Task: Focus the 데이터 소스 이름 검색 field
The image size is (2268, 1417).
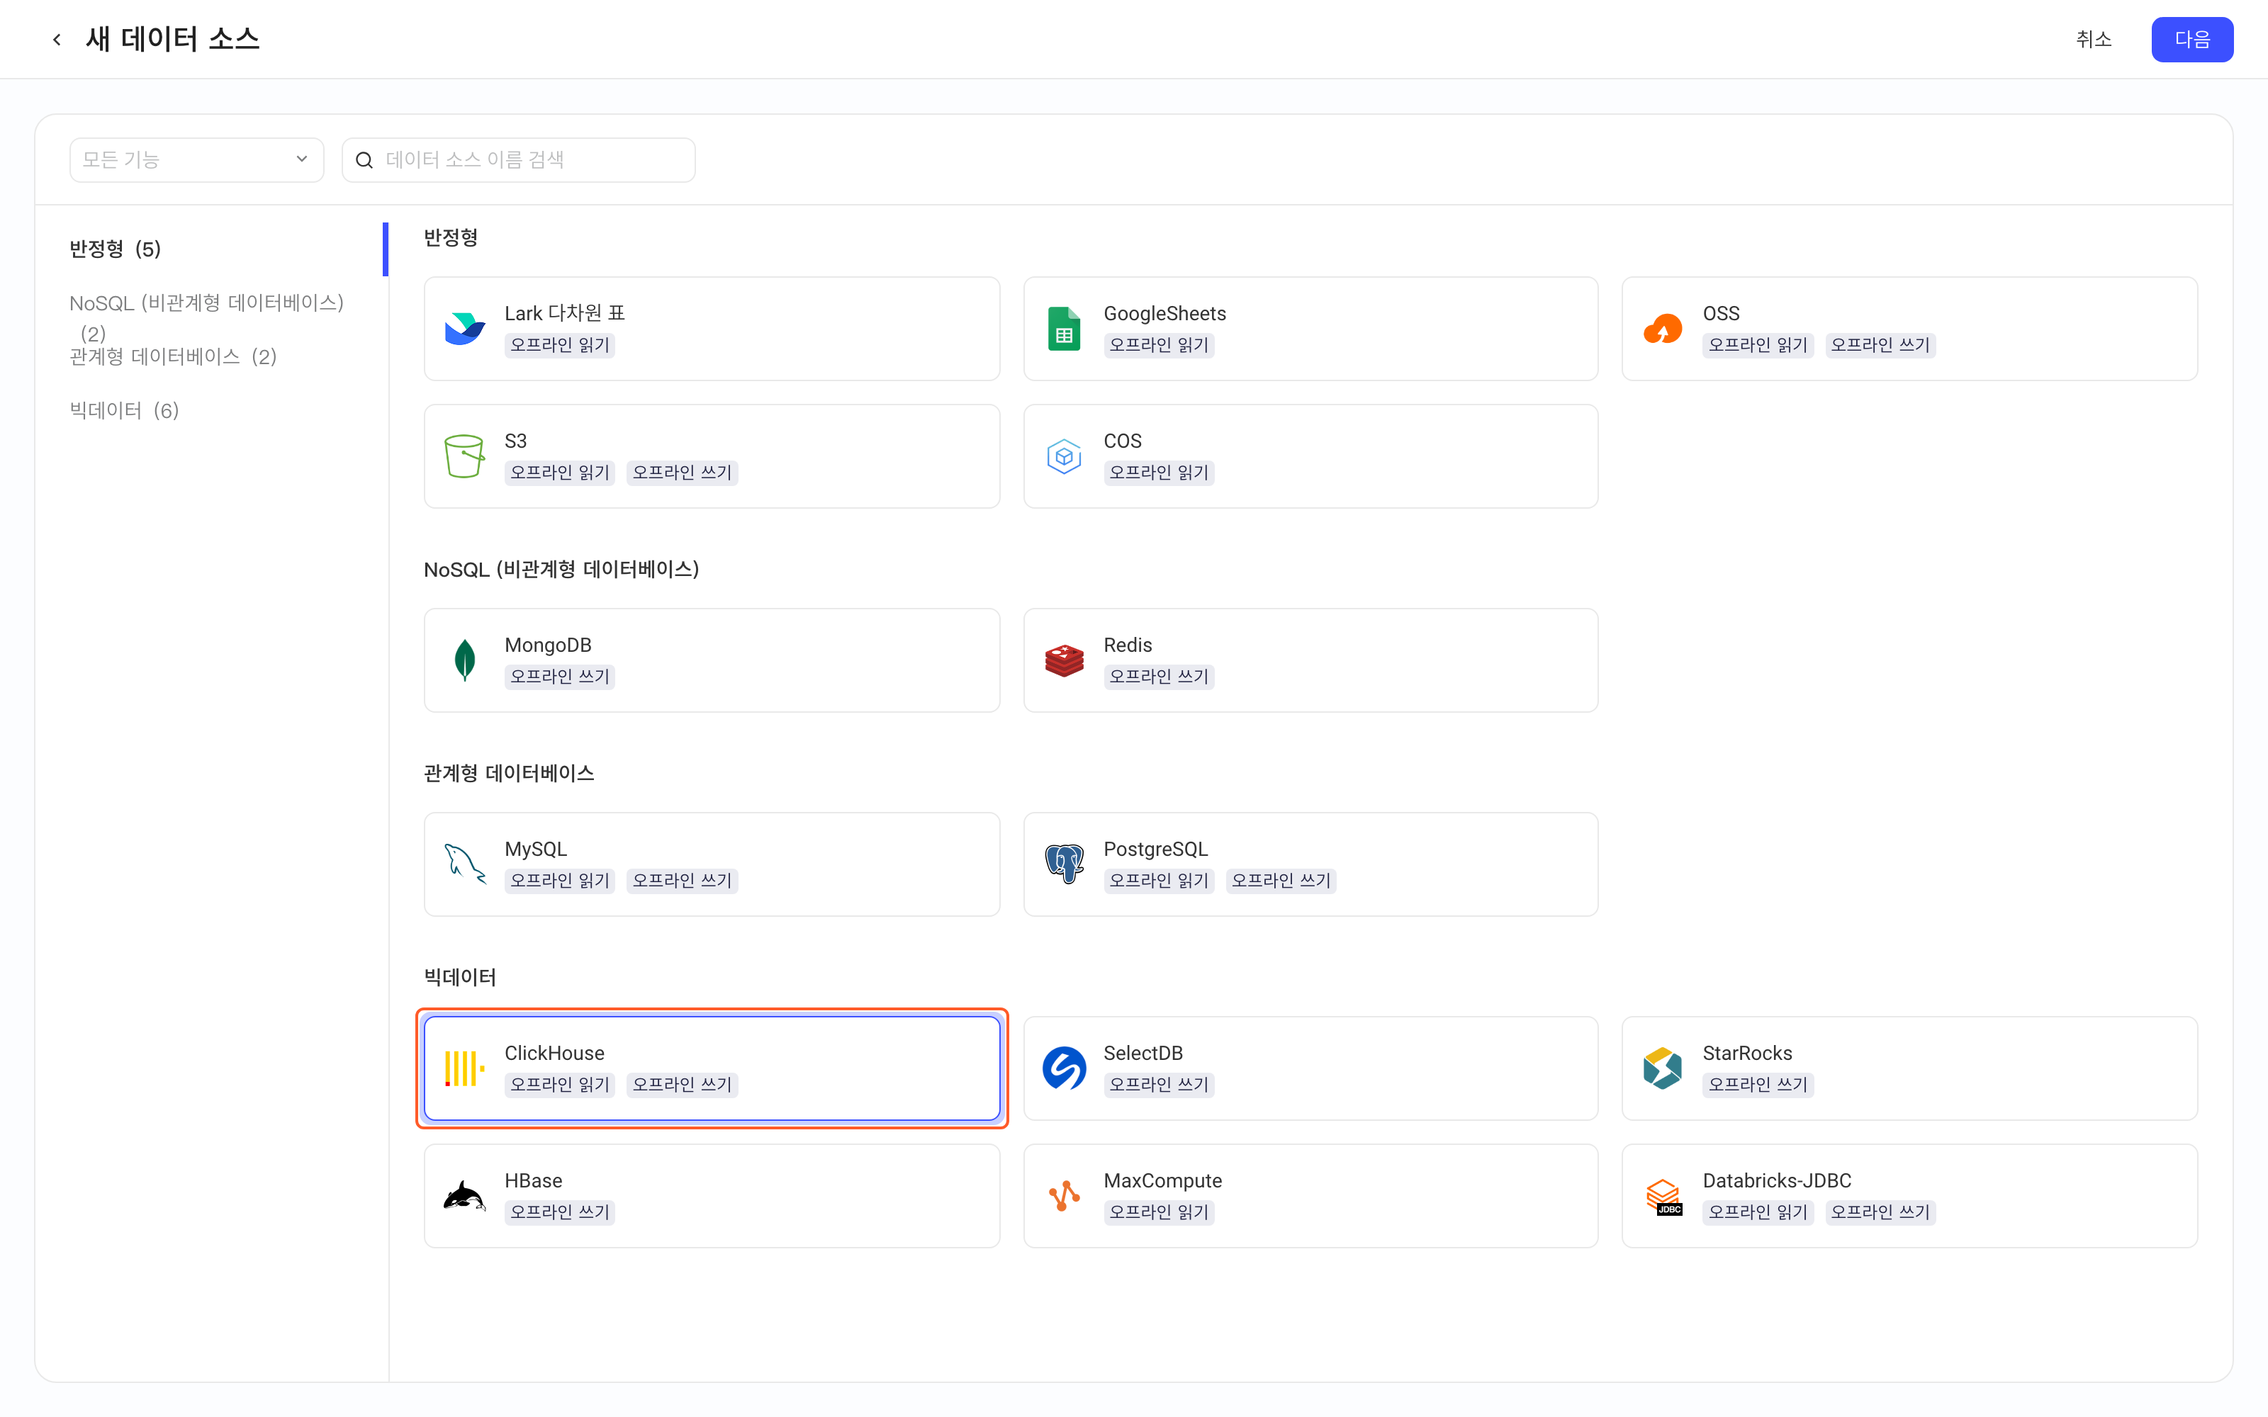Action: pos(518,160)
